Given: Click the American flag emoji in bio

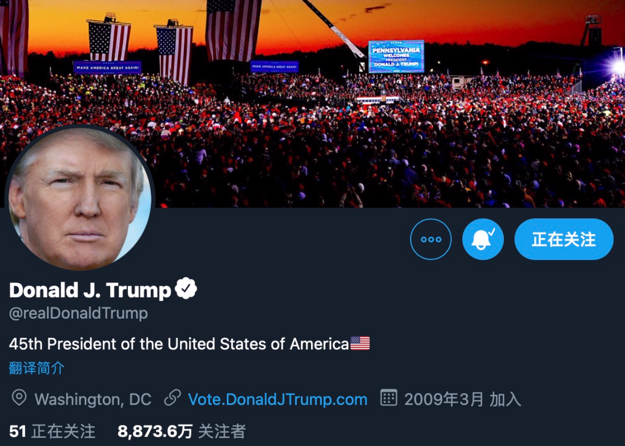Looking at the screenshot, I should [x=360, y=343].
